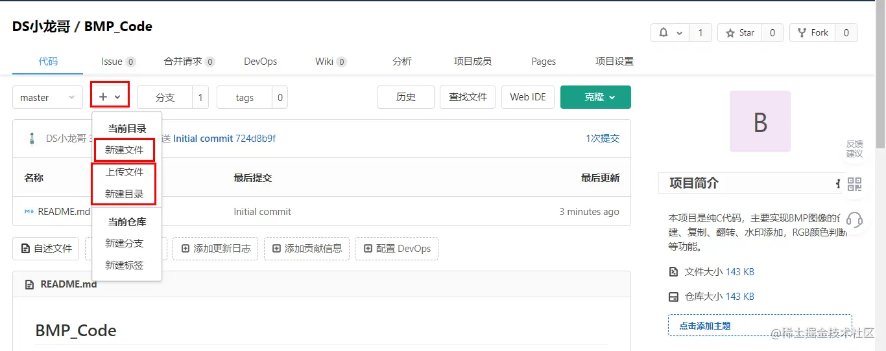Select 上传文件 from the menu
The width and height of the screenshot is (886, 351).
coord(125,172)
